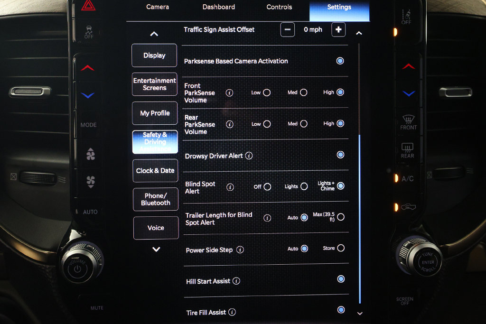The image size is (486, 324).
Task: Show info for Front ParkSense Volume
Action: (x=229, y=93)
